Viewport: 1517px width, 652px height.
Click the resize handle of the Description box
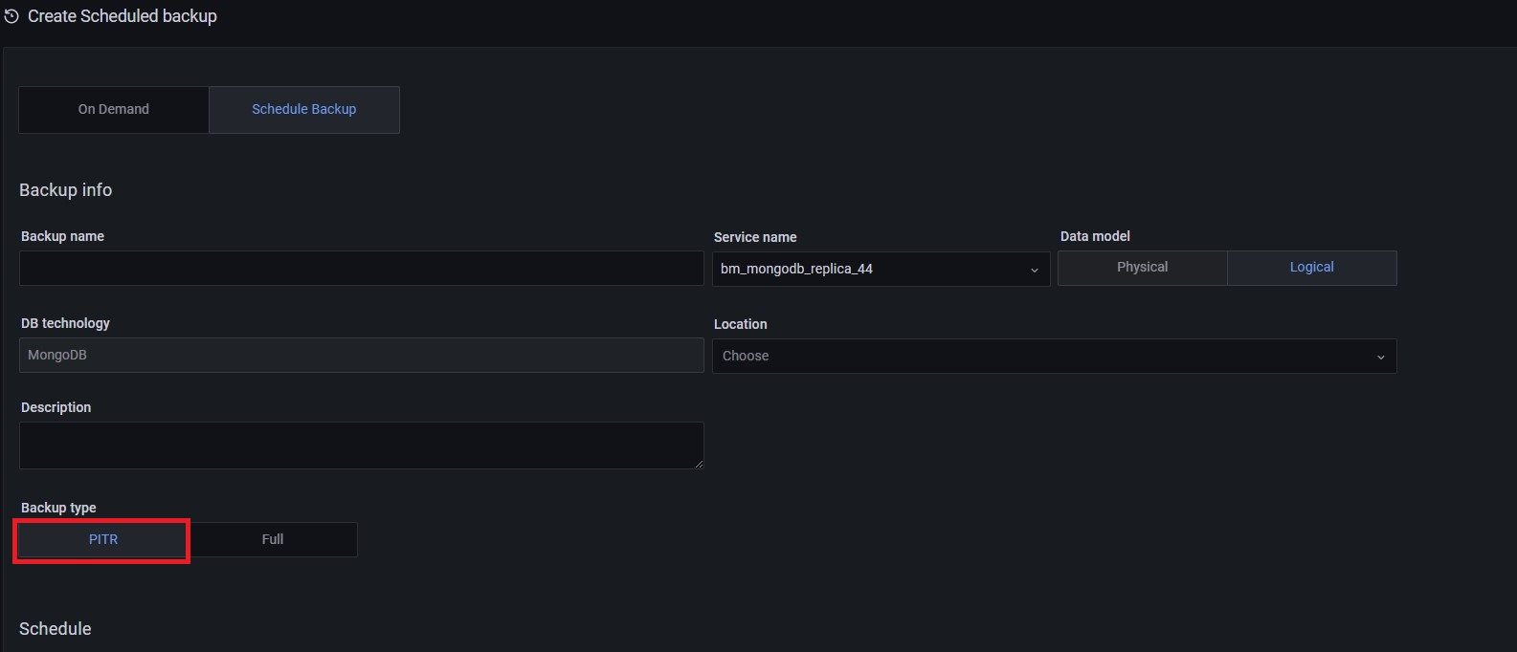699,464
